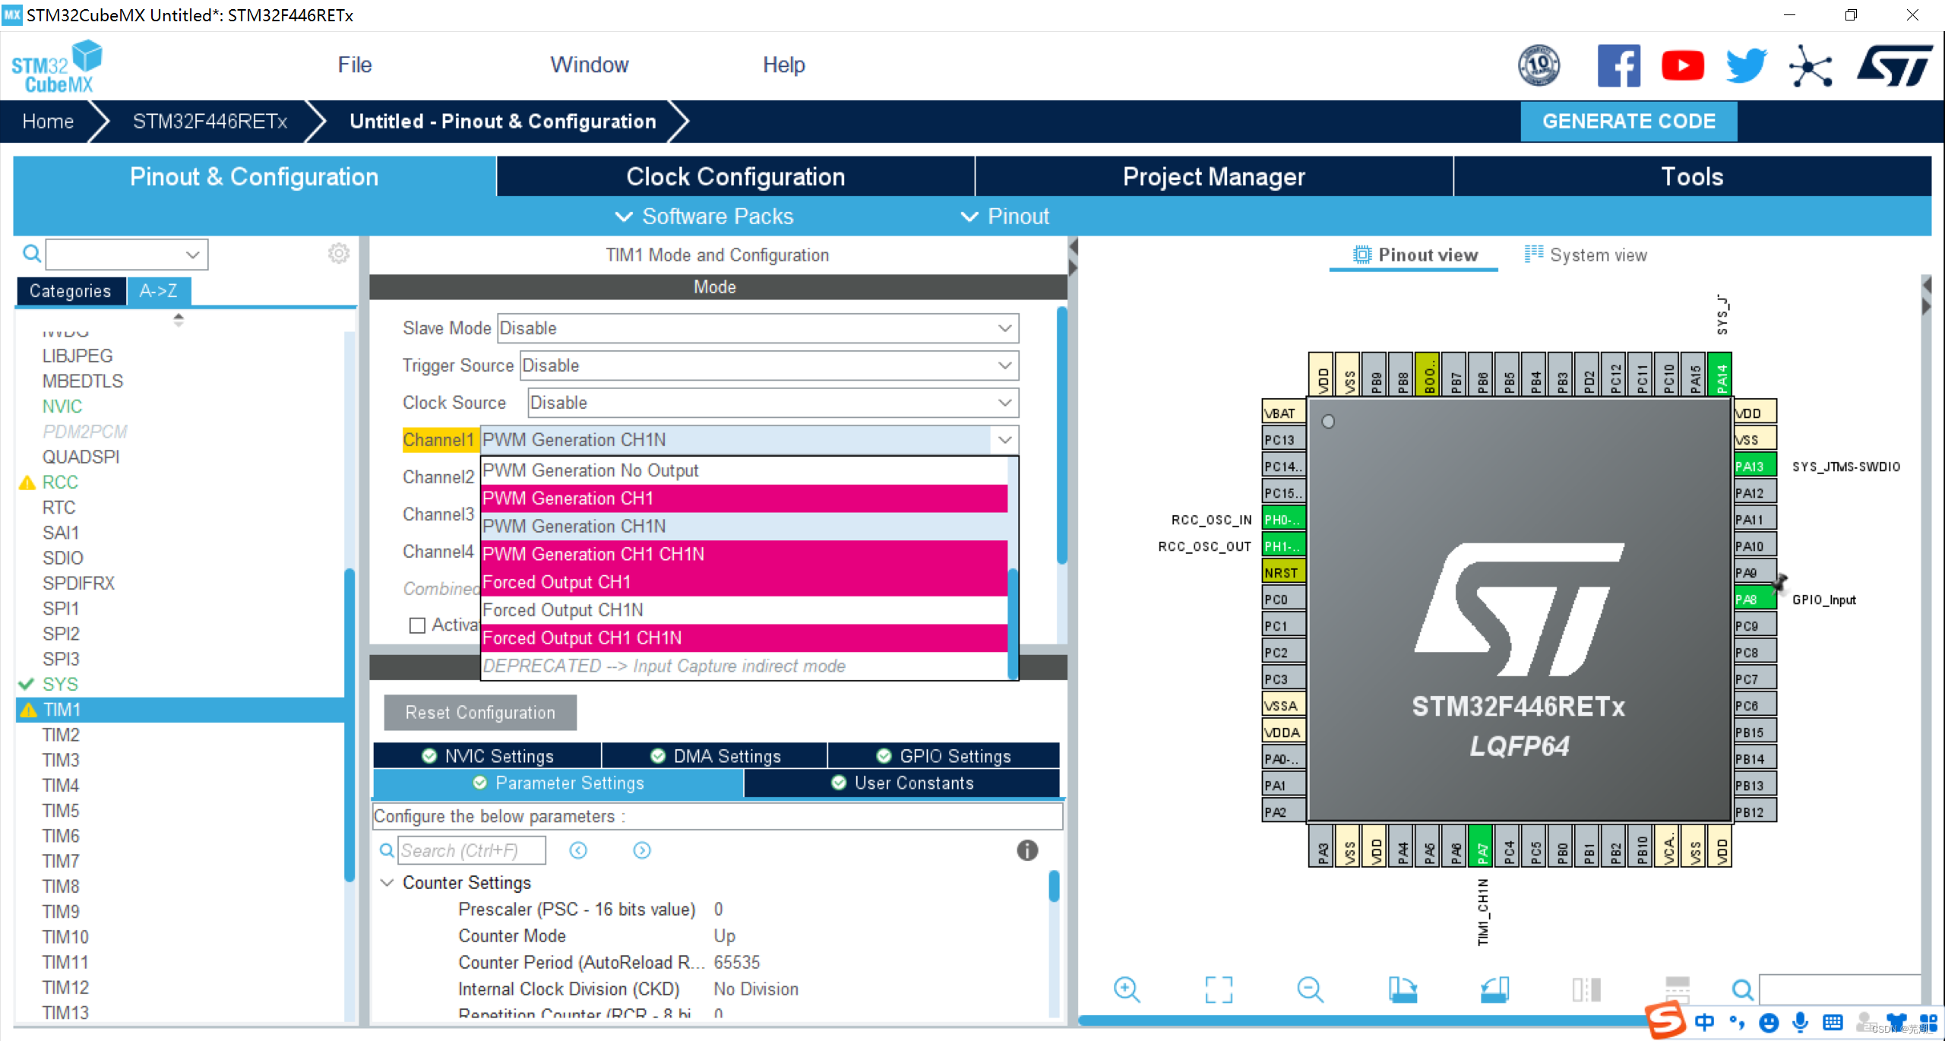
Task: Click the PA8 pin on the chip
Action: pyautogui.click(x=1754, y=599)
